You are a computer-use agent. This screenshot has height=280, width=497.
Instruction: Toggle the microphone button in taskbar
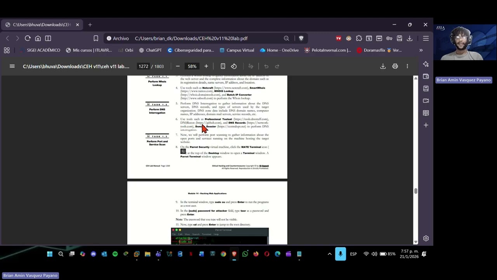click(341, 254)
